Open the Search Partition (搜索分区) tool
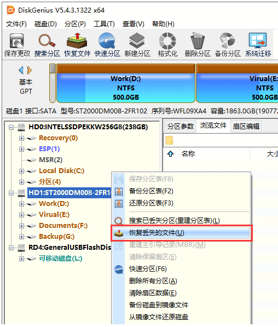The image size is (278, 327). point(47,45)
